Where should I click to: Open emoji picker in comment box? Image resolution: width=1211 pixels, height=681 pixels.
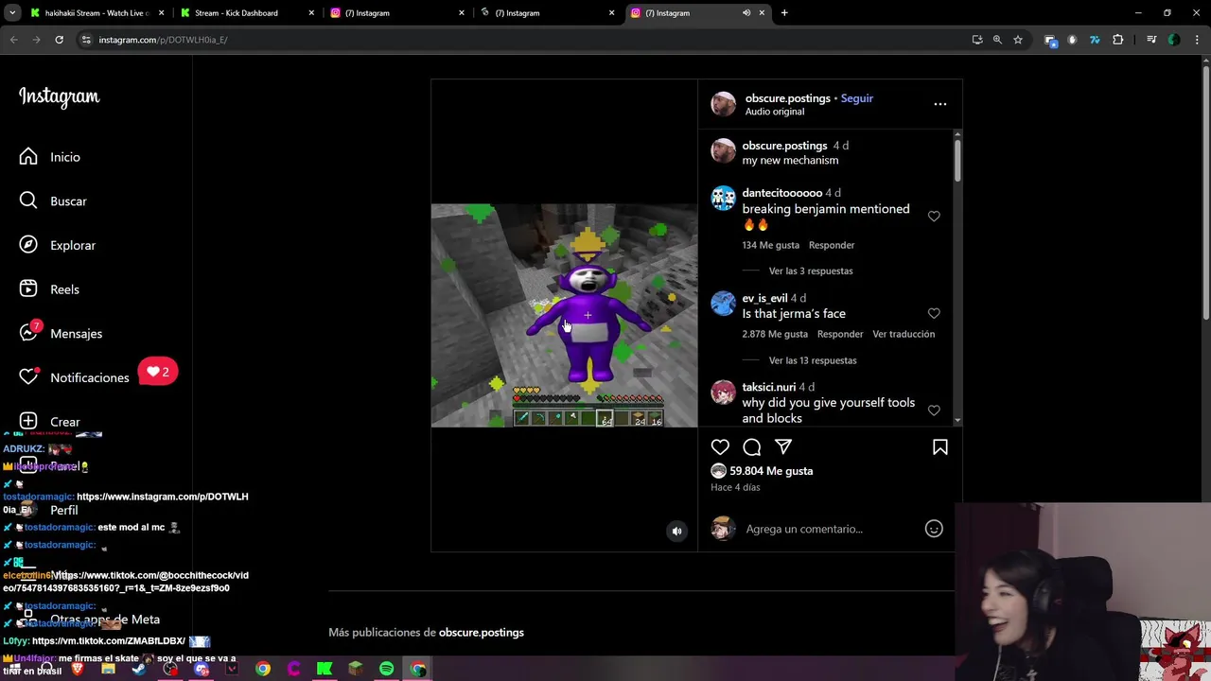[934, 529]
